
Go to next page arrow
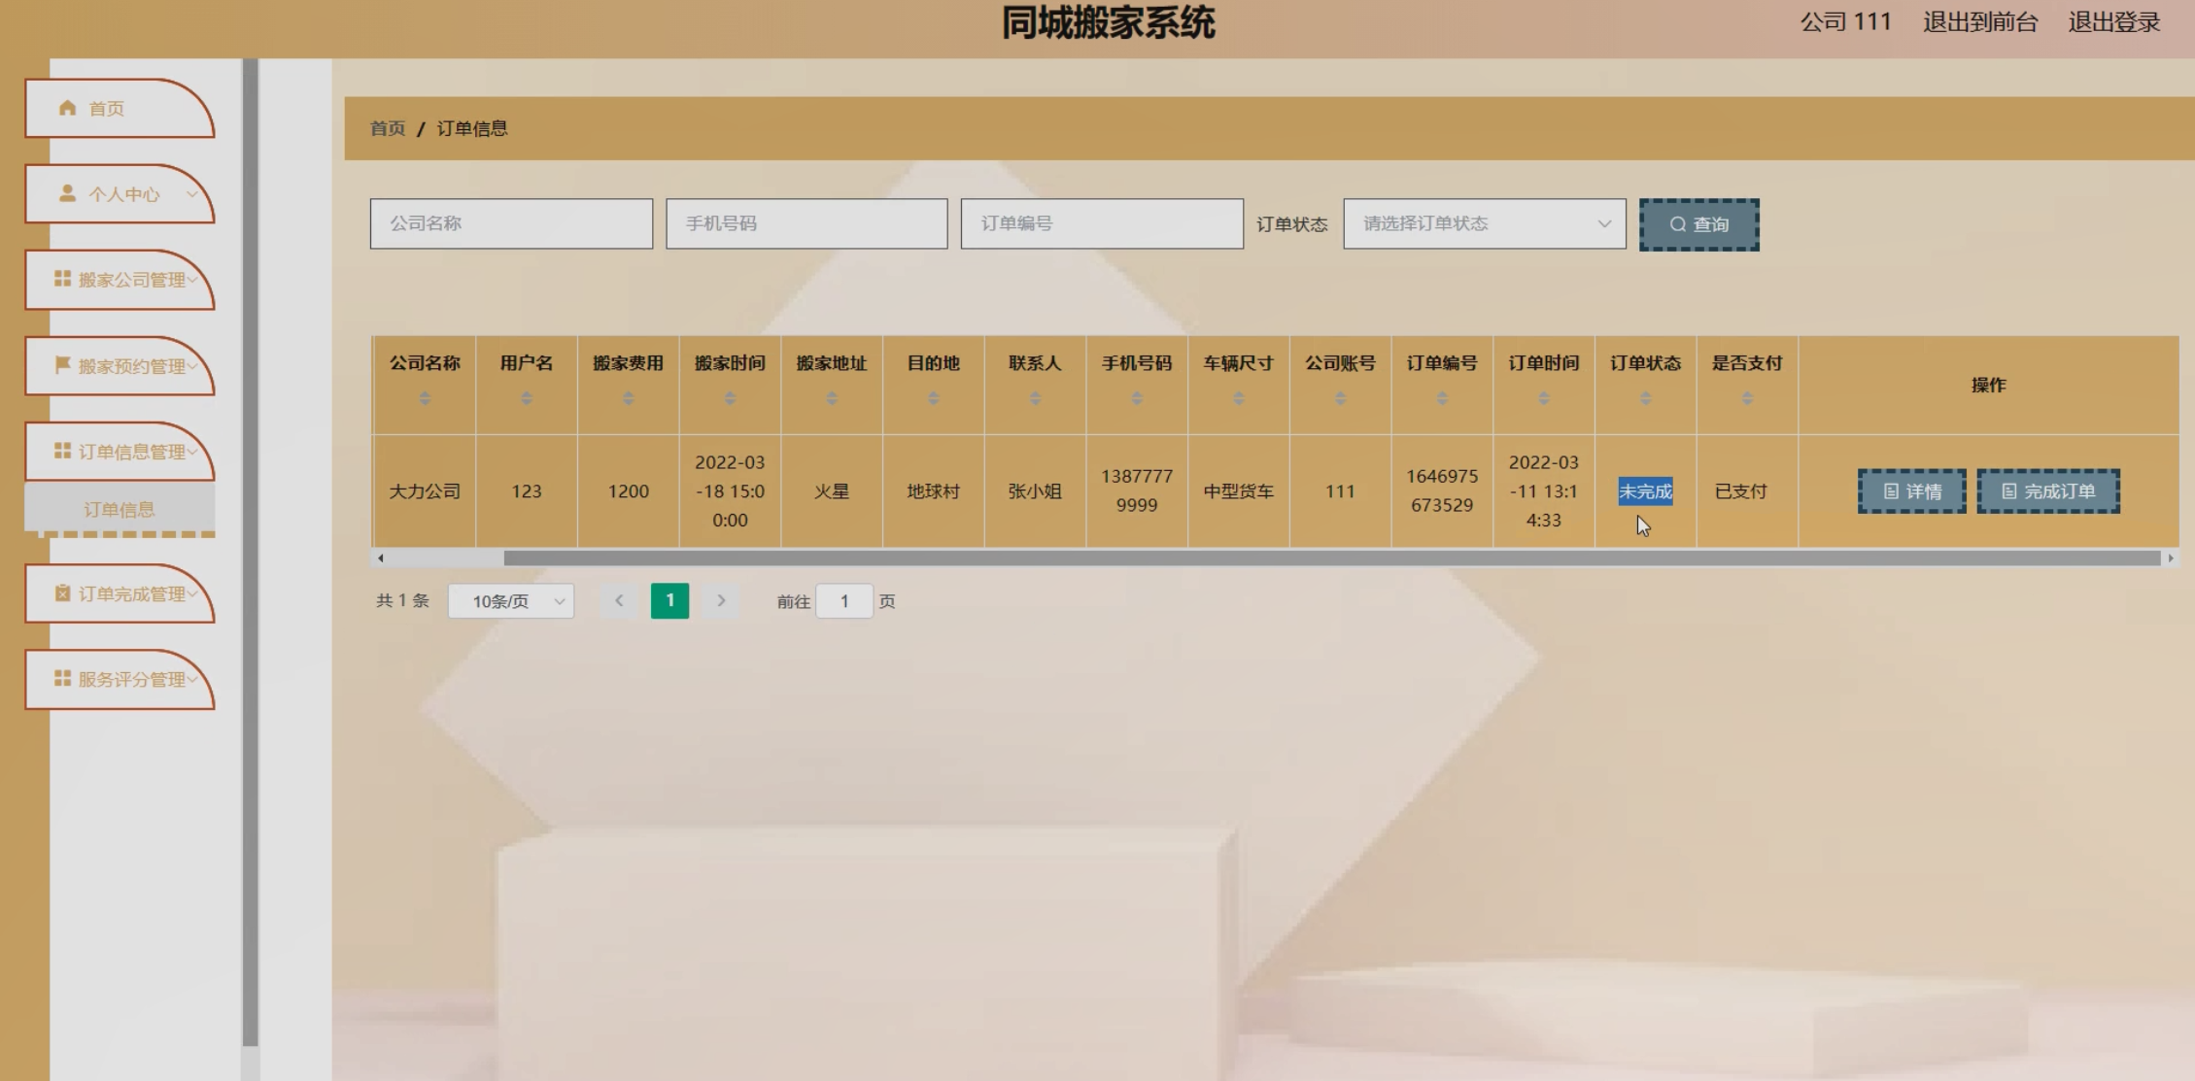(721, 601)
